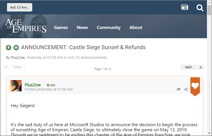The height and width of the screenshot is (136, 212).
Task: Open Plus2Joe author link in byline
Action: pyautogui.click(x=18, y=58)
